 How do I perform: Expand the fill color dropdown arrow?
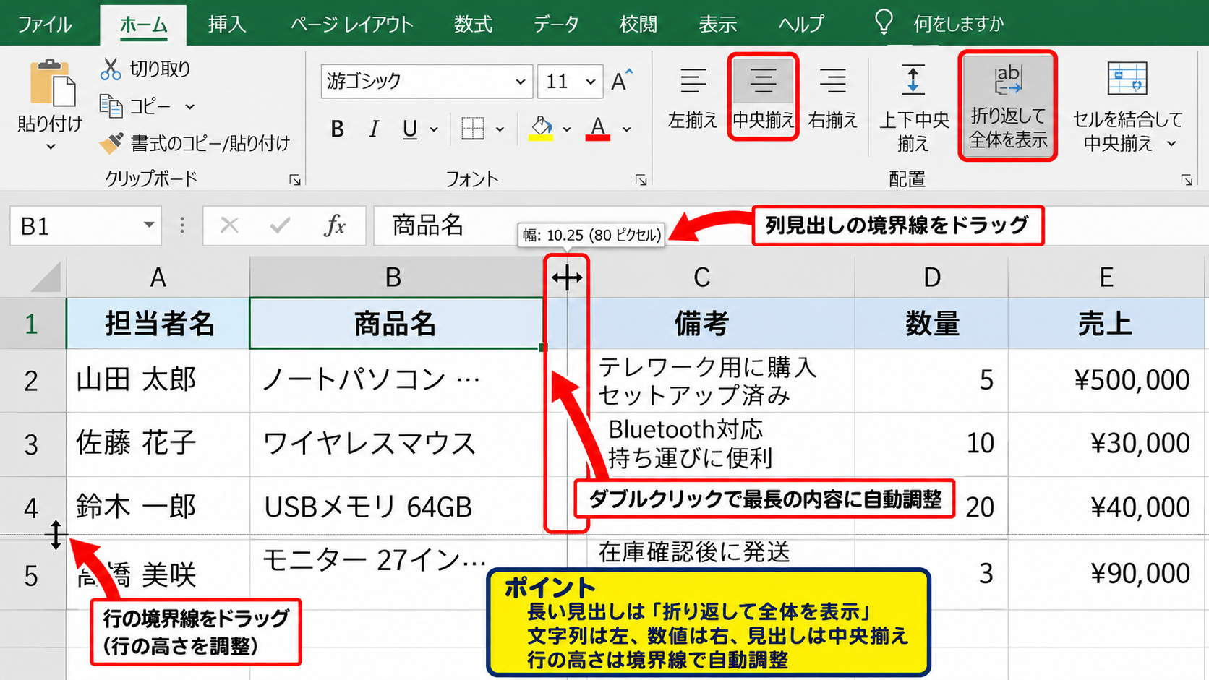(x=567, y=130)
